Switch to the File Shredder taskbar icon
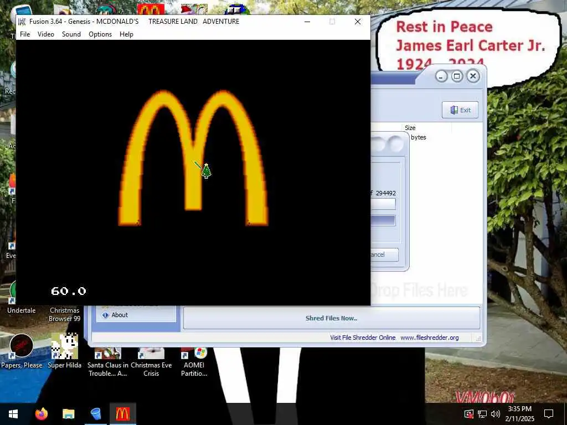 tap(95, 414)
